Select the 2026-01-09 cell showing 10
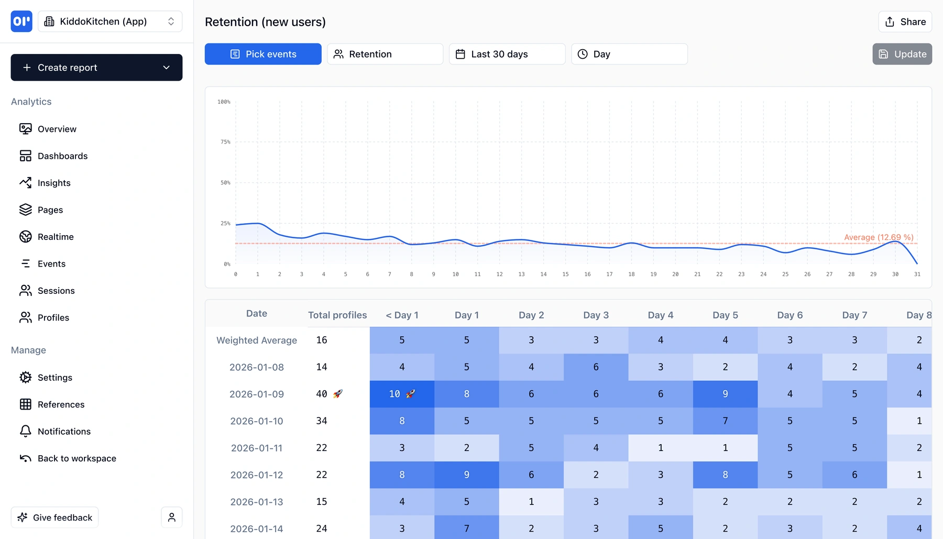The image size is (943, 539). 402,394
